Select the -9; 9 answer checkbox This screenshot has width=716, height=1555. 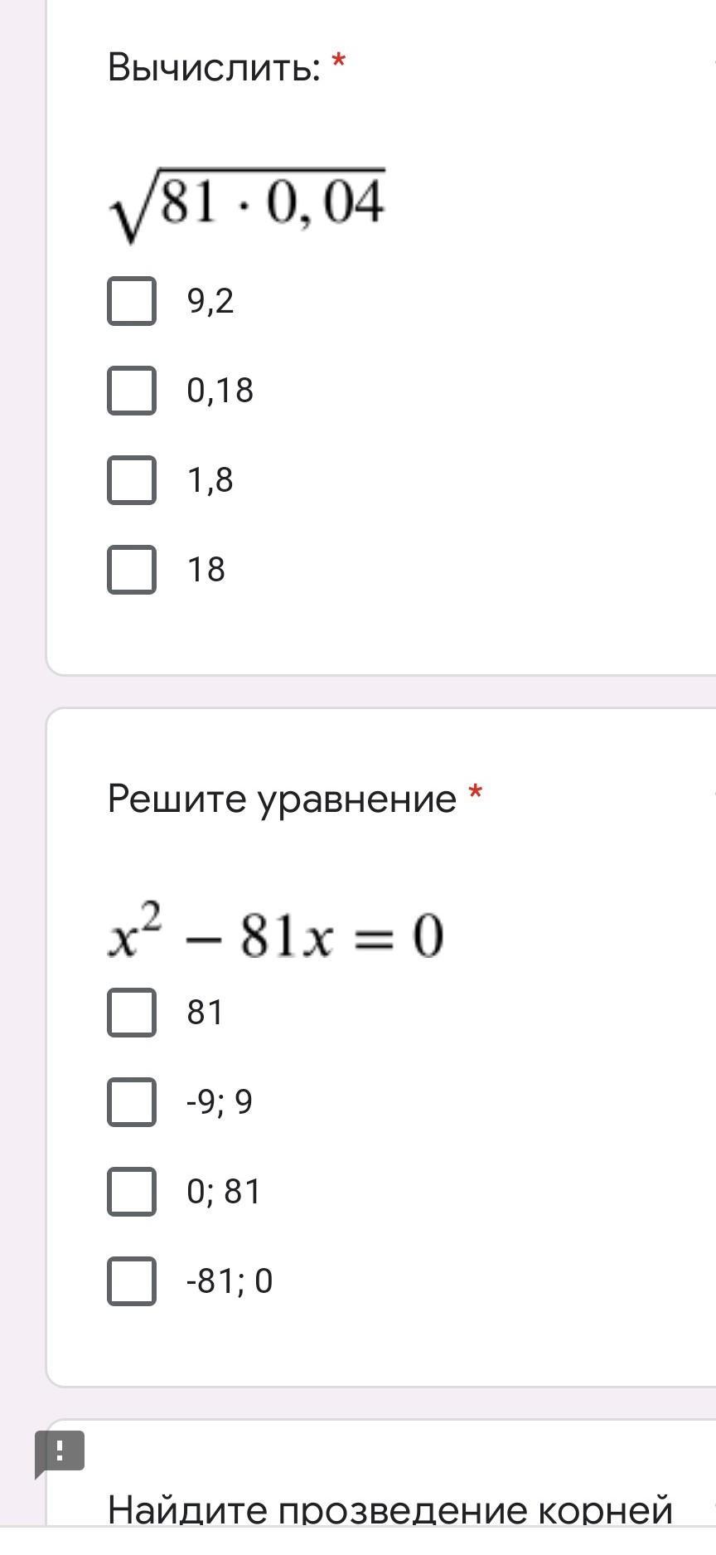(x=132, y=1102)
